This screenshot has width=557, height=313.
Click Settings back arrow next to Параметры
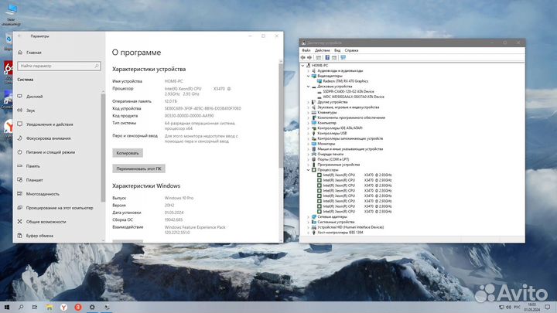click(x=19, y=36)
